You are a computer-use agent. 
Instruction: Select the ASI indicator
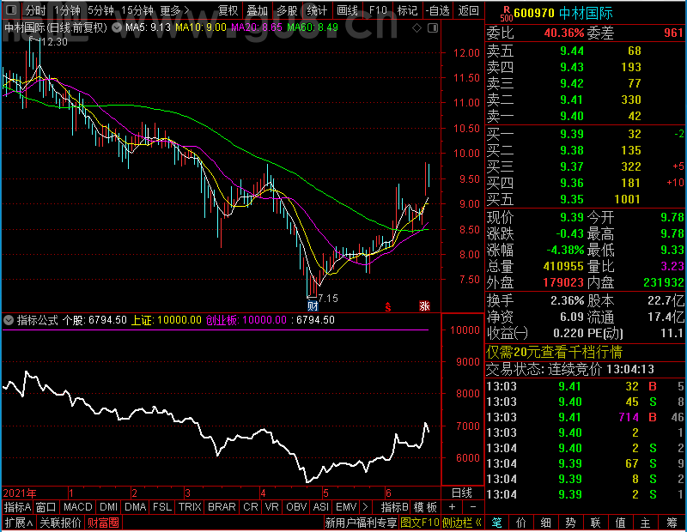click(x=320, y=507)
